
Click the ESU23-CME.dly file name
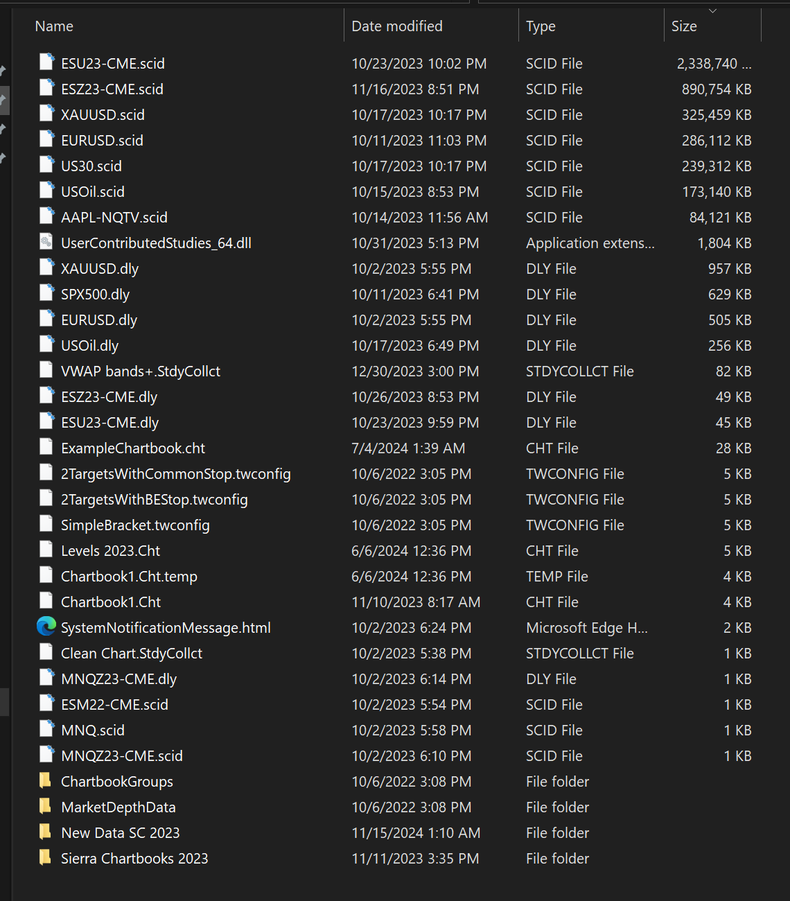tap(110, 423)
